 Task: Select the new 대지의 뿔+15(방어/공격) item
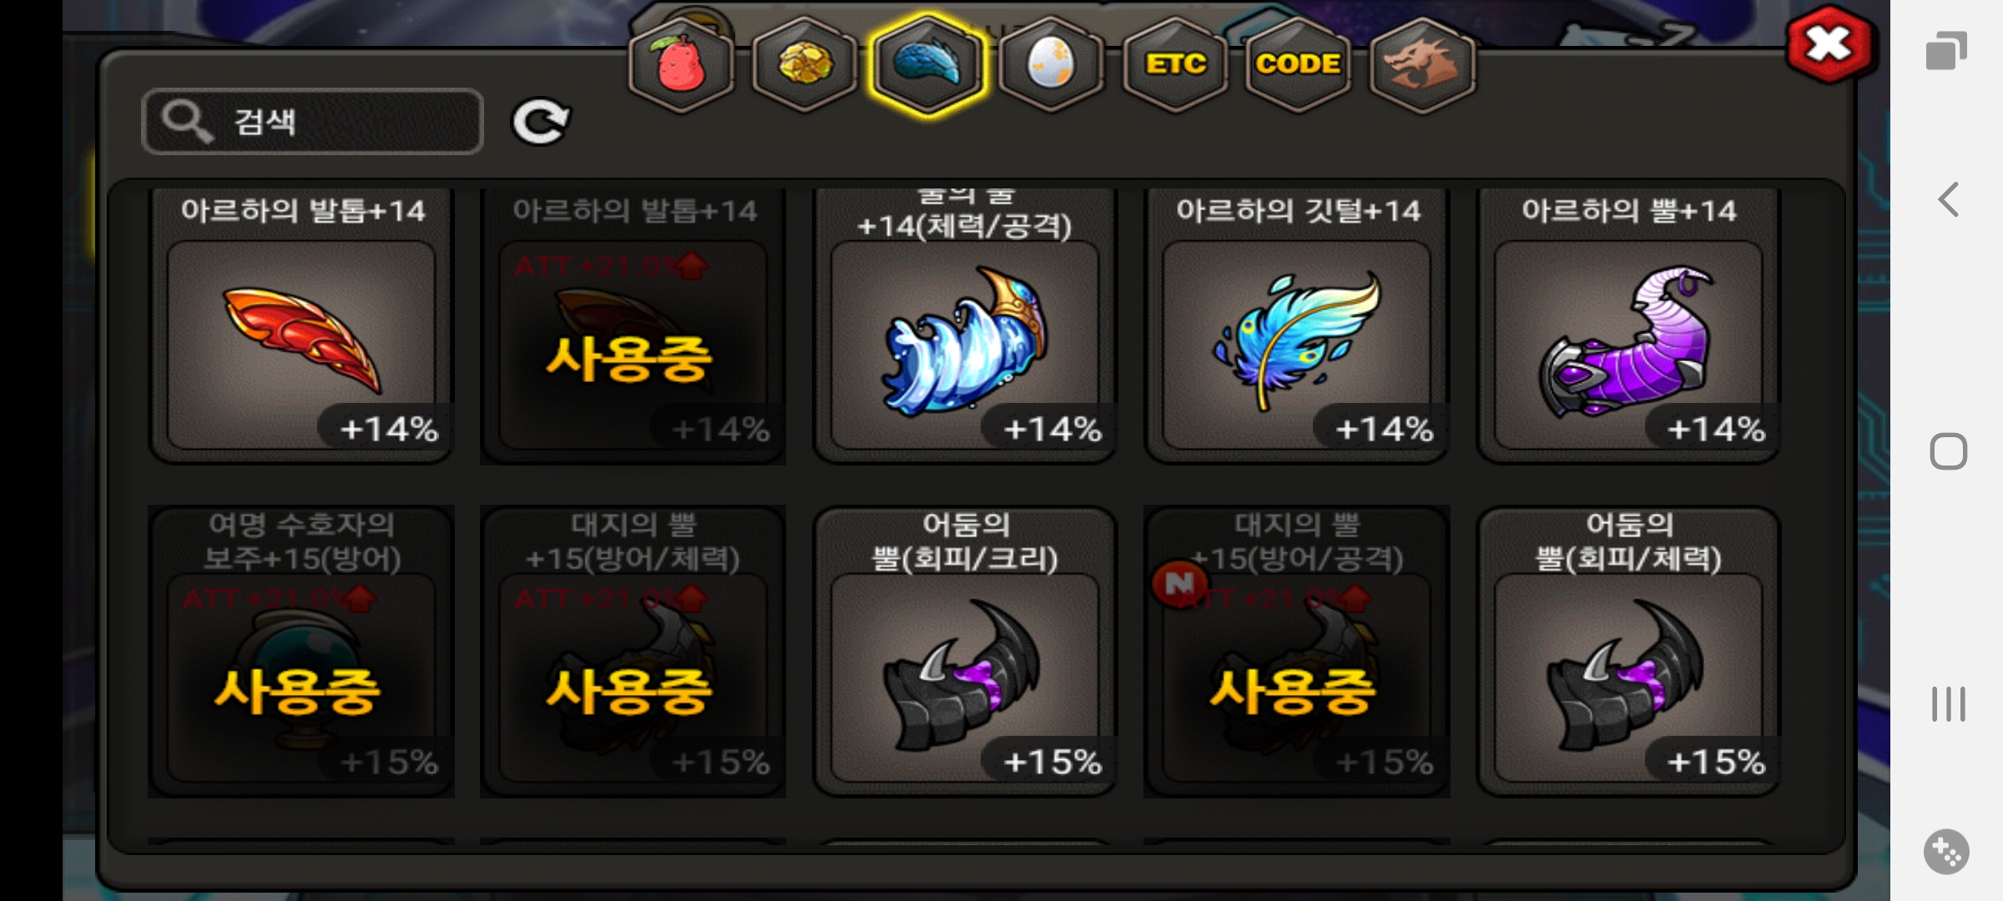[1297, 652]
